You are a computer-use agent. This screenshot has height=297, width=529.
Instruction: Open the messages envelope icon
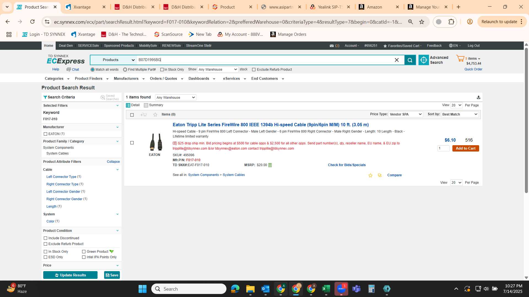(332, 46)
